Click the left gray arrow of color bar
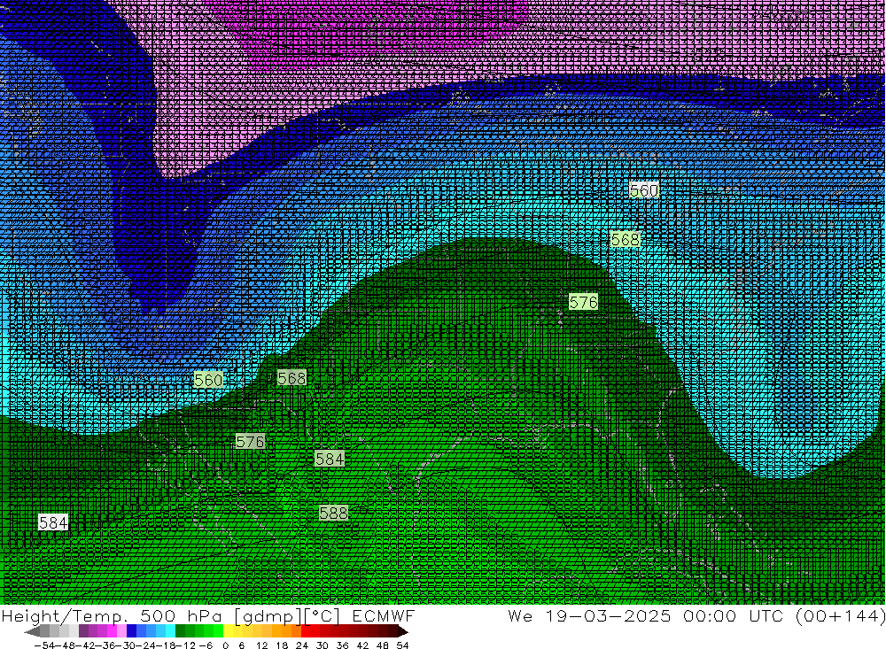The image size is (886, 649). click(32, 631)
